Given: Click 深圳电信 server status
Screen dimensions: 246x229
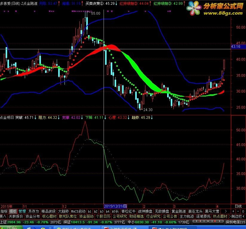Looking at the screenshot, I should tap(236, 222).
